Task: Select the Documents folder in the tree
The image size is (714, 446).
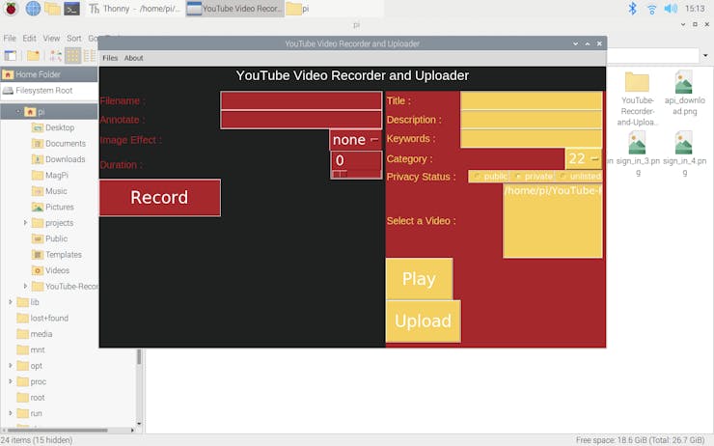Action: pos(59,144)
